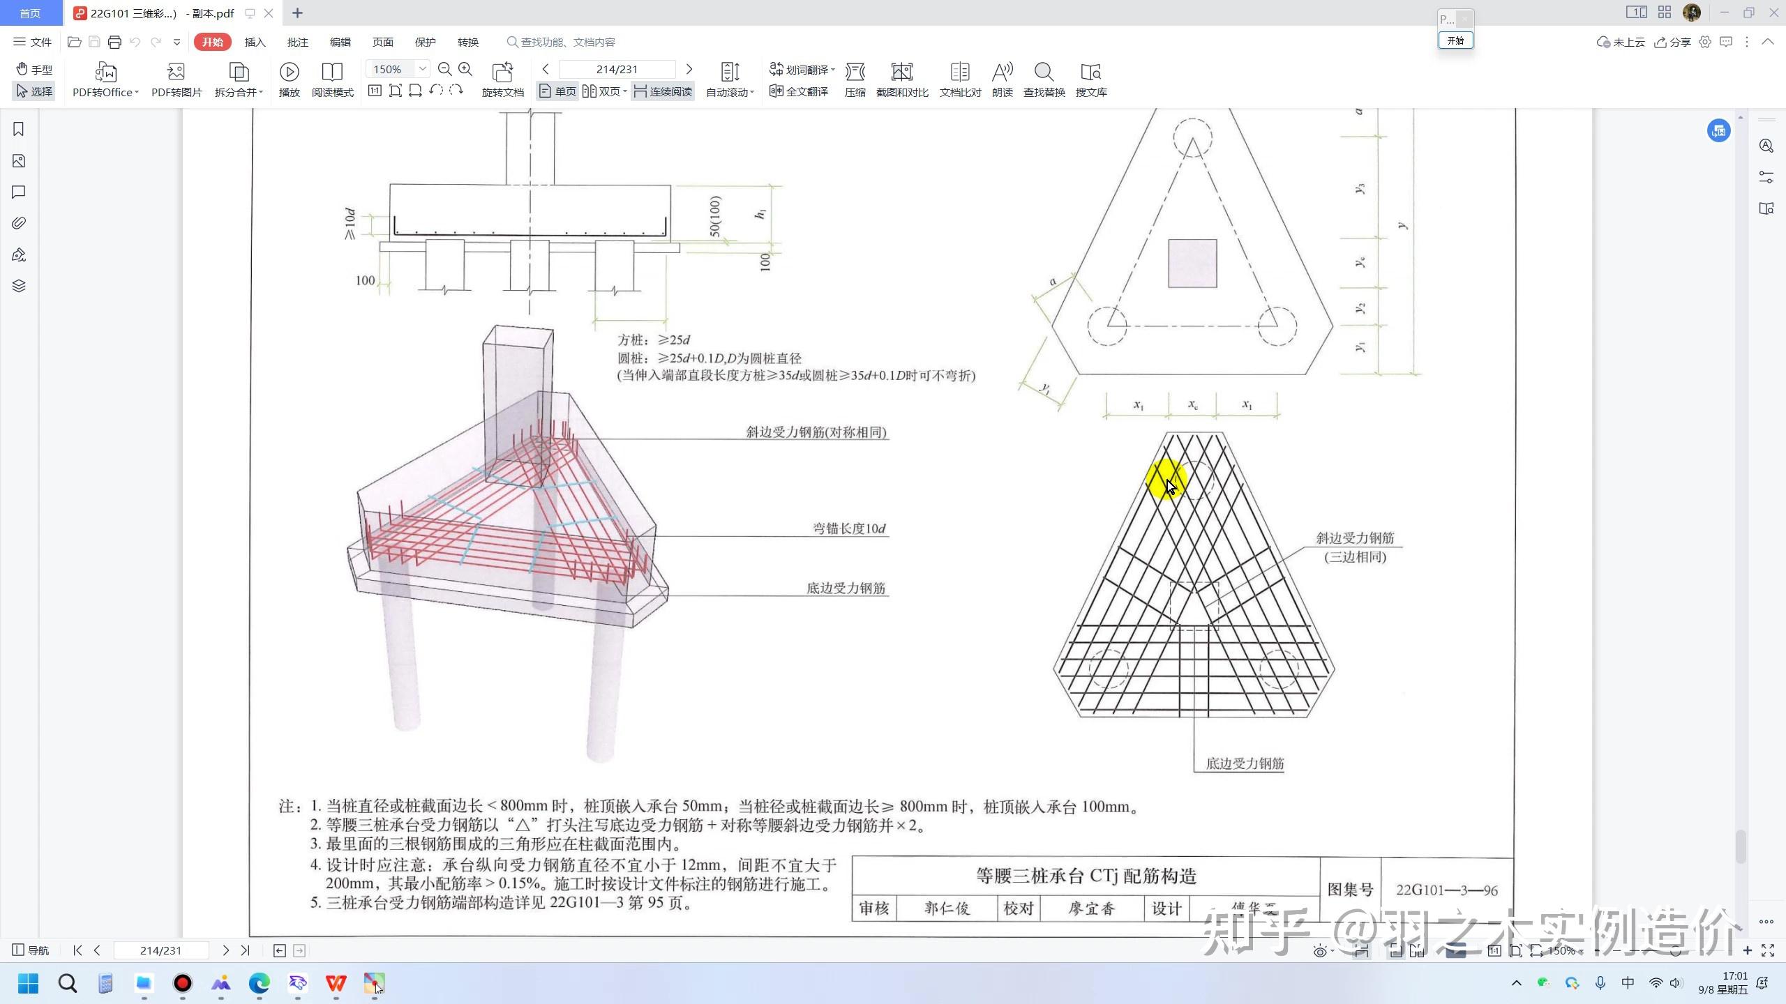The image size is (1786, 1004).
Task: Click the 查找功能、文档内容 search box
Action: (562, 42)
